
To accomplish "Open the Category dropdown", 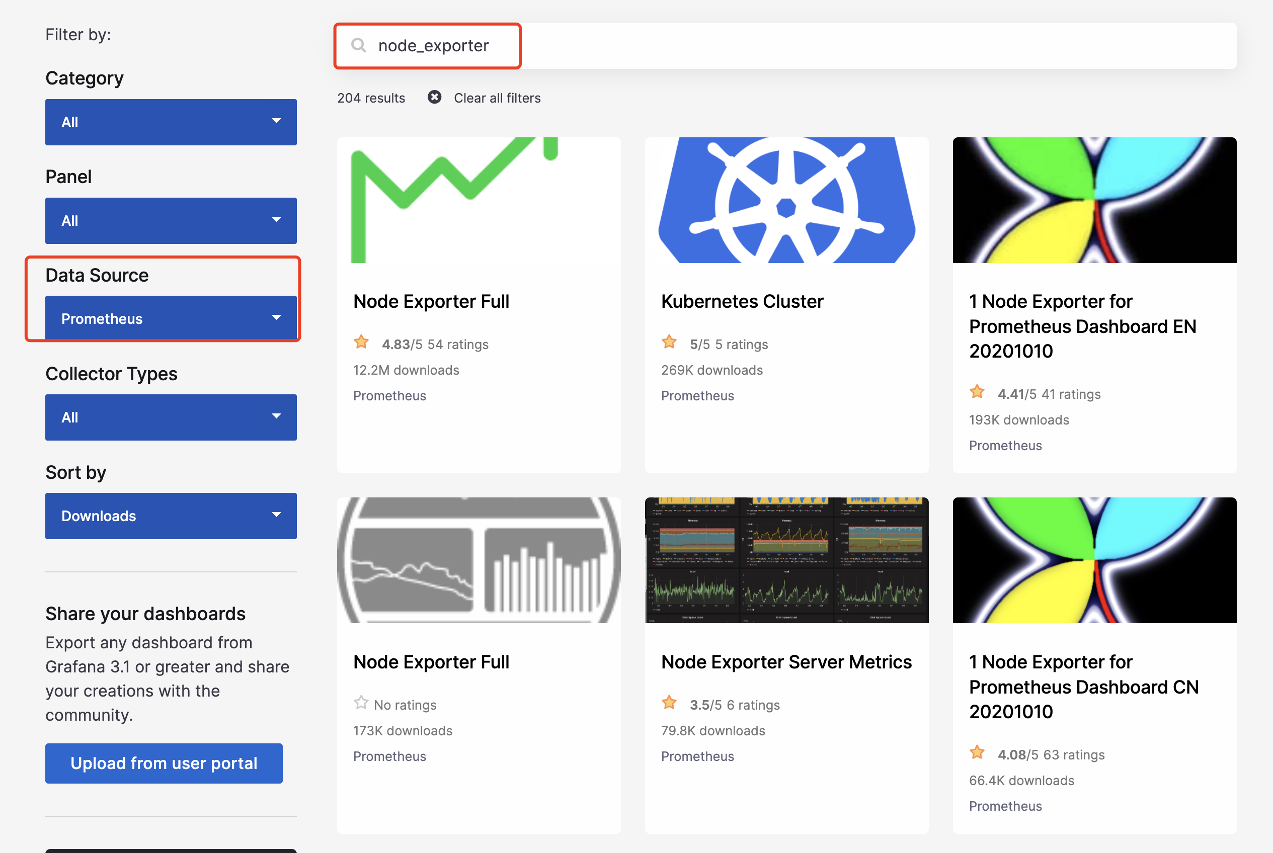I will coord(171,122).
